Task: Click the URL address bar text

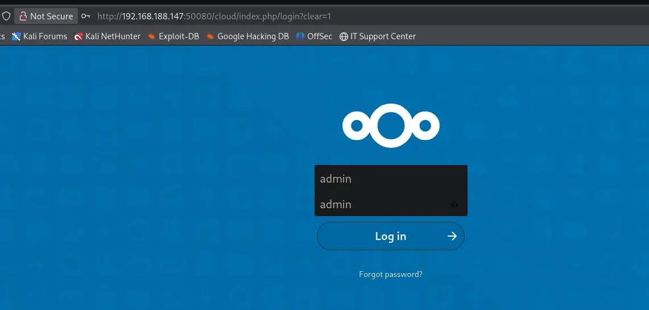Action: point(214,16)
